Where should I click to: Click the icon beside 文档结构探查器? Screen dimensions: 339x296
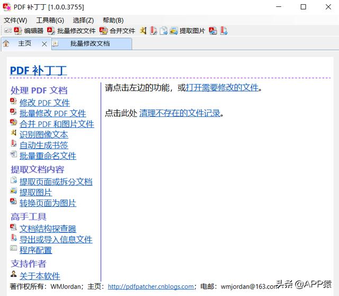click(13, 227)
